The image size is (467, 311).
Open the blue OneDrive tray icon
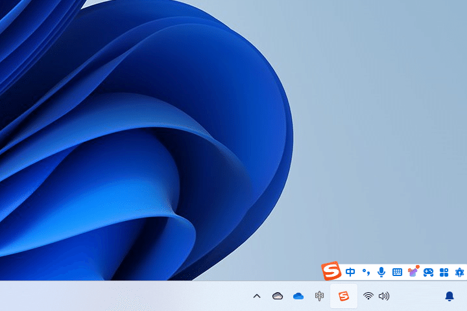298,296
